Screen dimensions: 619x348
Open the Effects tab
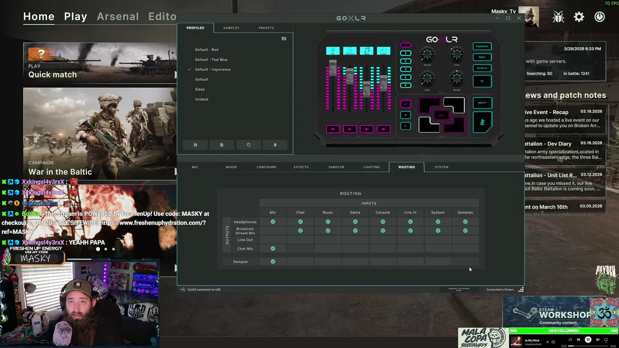tap(301, 167)
